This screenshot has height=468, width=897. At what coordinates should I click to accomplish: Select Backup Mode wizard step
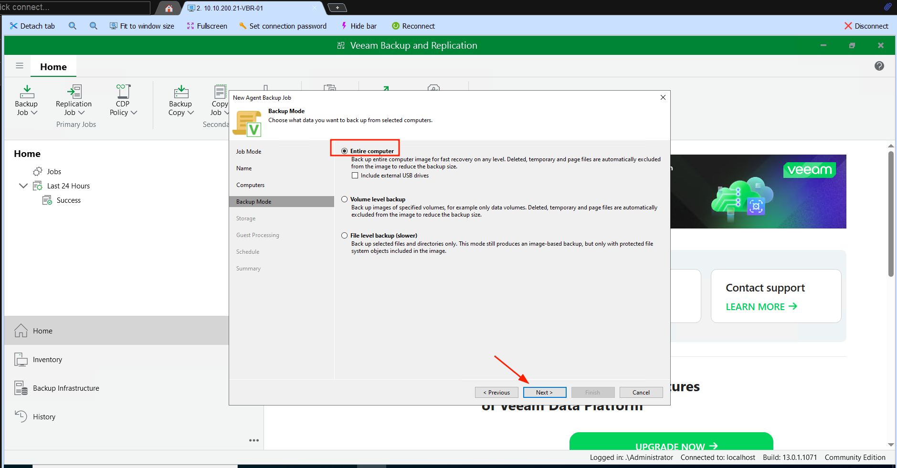pyautogui.click(x=282, y=201)
